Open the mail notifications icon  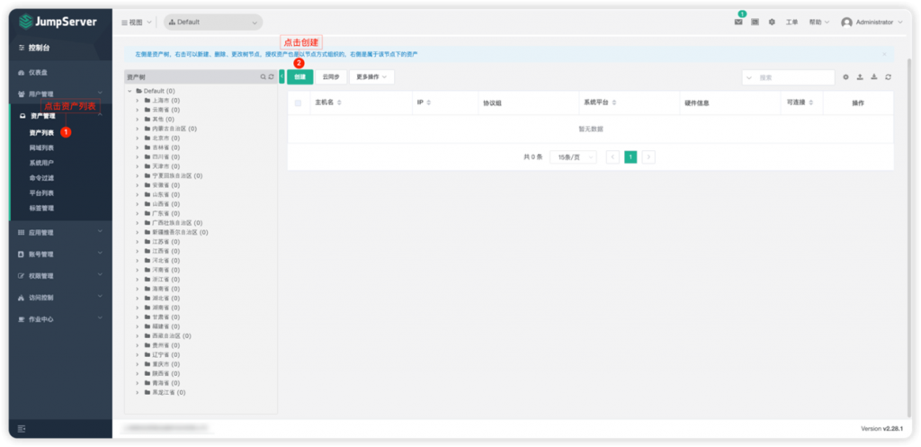point(738,22)
